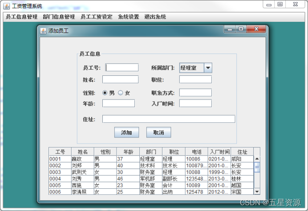The height and width of the screenshot is (211, 308).
Task: Click the Java icon in 工资管理系统 title bar
Action: [x=7, y=6]
